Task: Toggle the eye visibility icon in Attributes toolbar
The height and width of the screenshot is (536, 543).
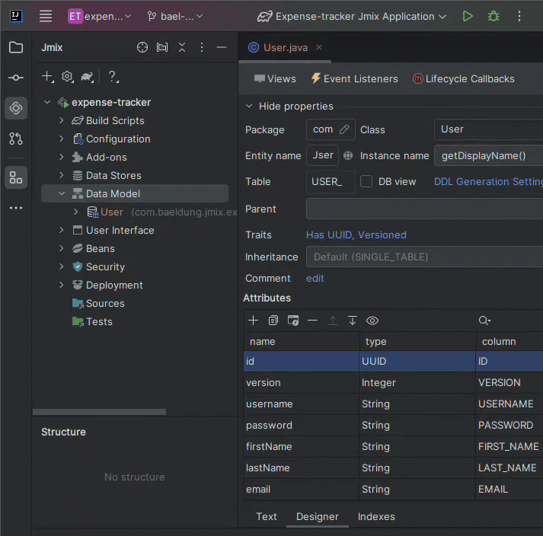Action: coord(372,321)
